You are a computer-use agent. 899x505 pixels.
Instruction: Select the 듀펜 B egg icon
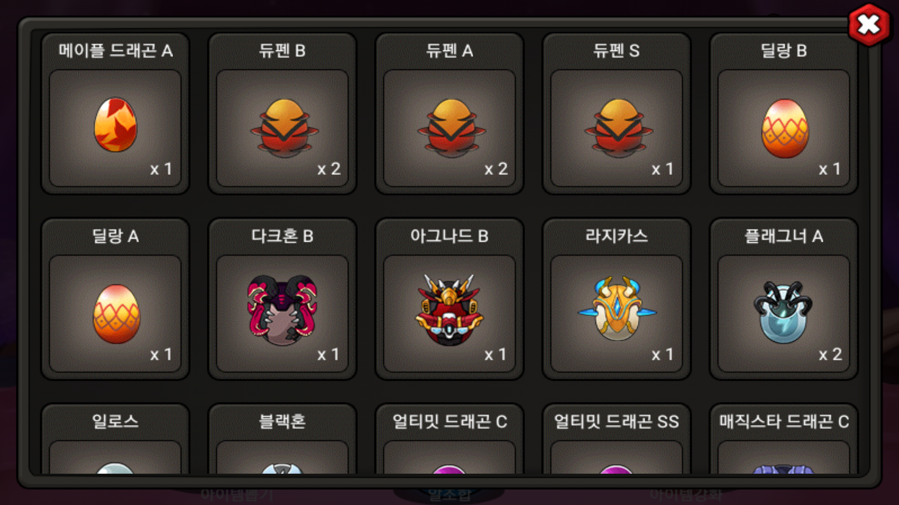click(284, 128)
